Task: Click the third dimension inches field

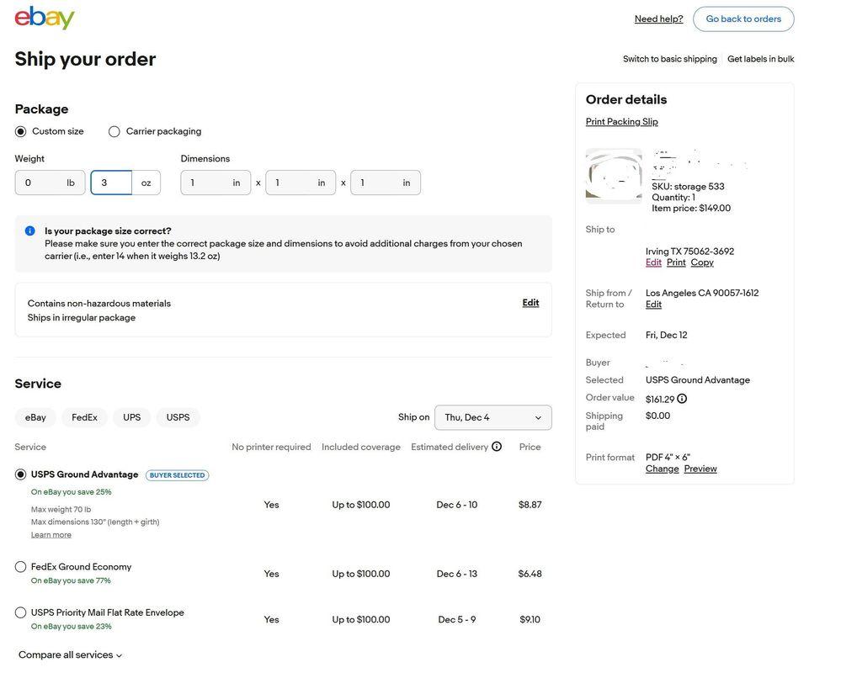Action: click(x=386, y=183)
